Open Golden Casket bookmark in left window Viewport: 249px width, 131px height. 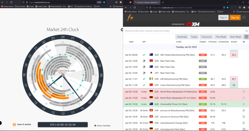(41, 7)
